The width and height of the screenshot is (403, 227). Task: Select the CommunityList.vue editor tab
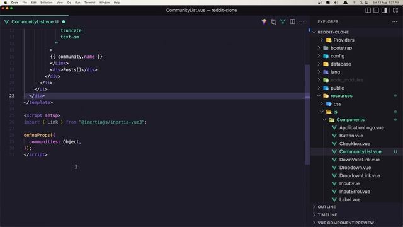(35, 22)
